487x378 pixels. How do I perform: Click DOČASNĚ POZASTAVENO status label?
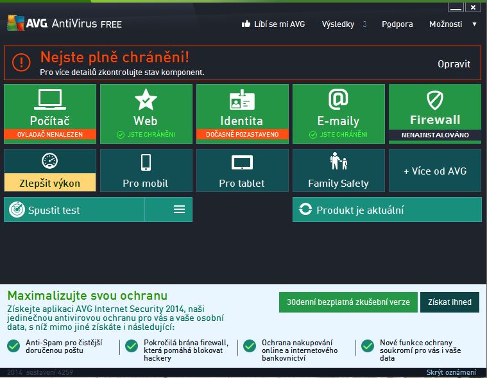pos(243,135)
